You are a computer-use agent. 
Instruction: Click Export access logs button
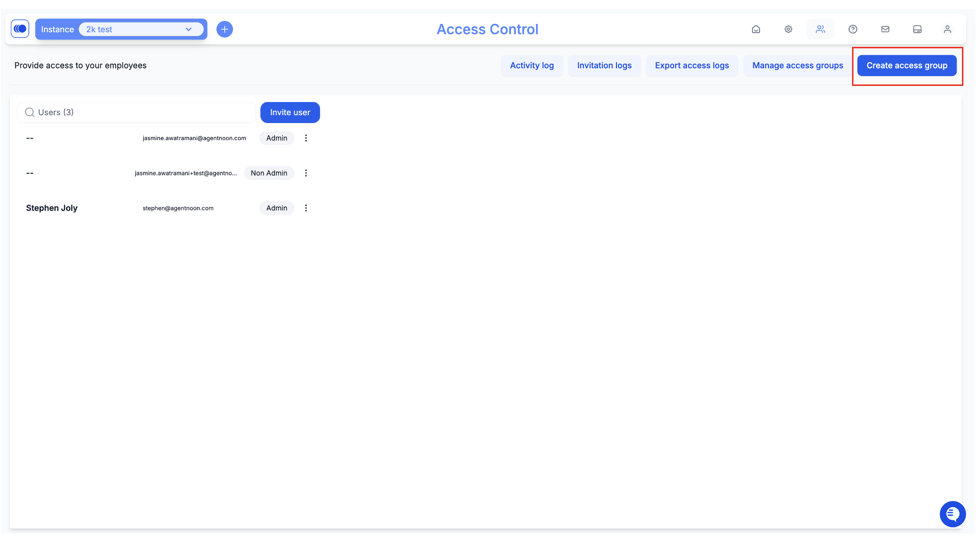click(691, 65)
